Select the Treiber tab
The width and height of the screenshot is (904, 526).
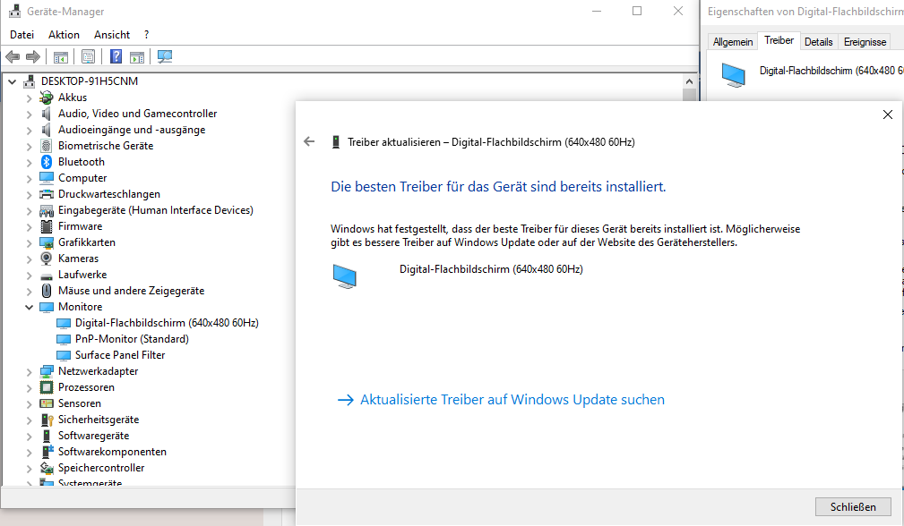coord(779,40)
